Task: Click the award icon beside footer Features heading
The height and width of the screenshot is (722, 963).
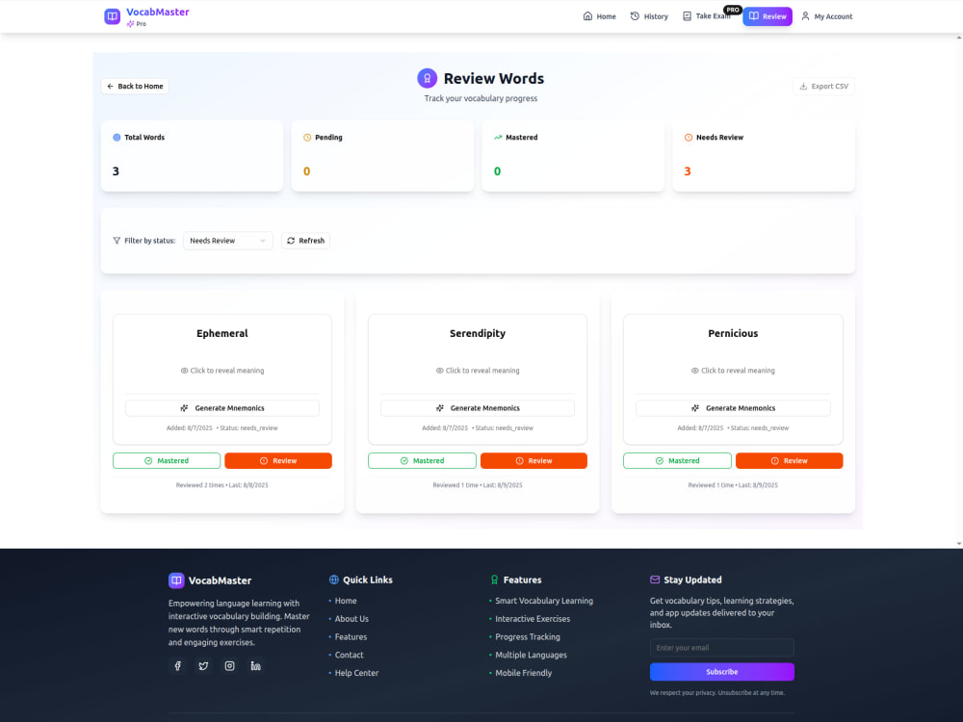Action: click(494, 580)
